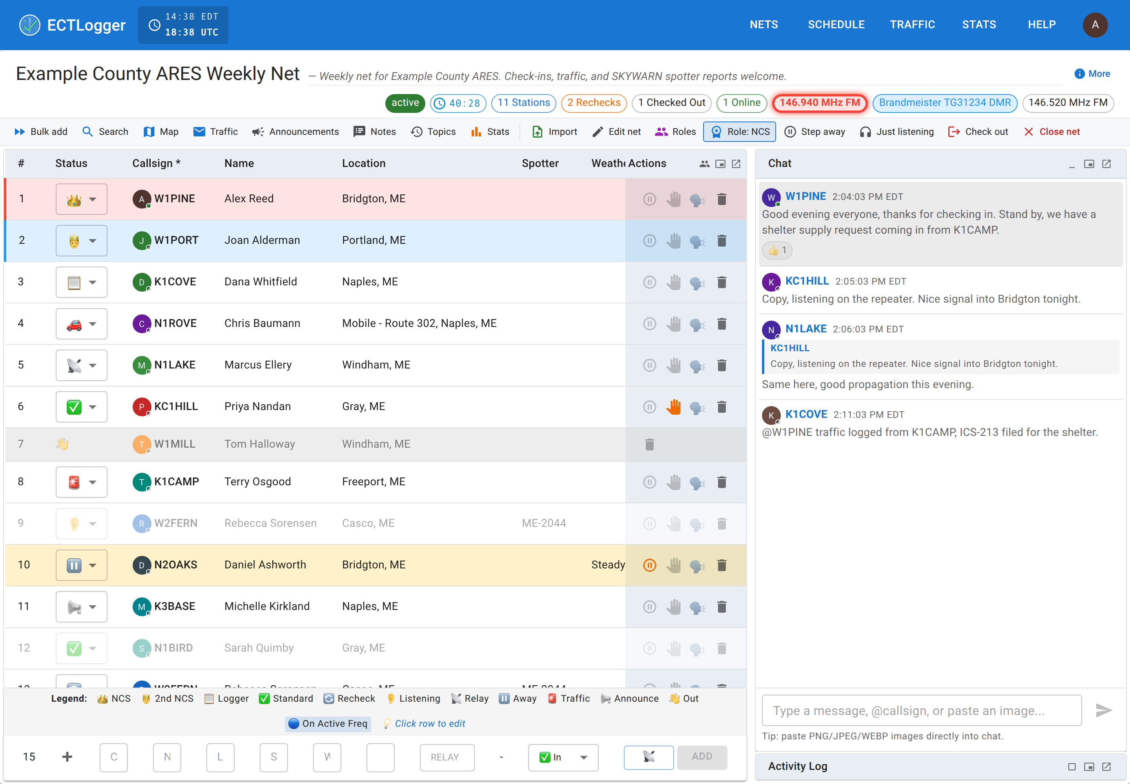This screenshot has width=1130, height=784.
Task: Toggle Just listening mode
Action: pos(897,132)
